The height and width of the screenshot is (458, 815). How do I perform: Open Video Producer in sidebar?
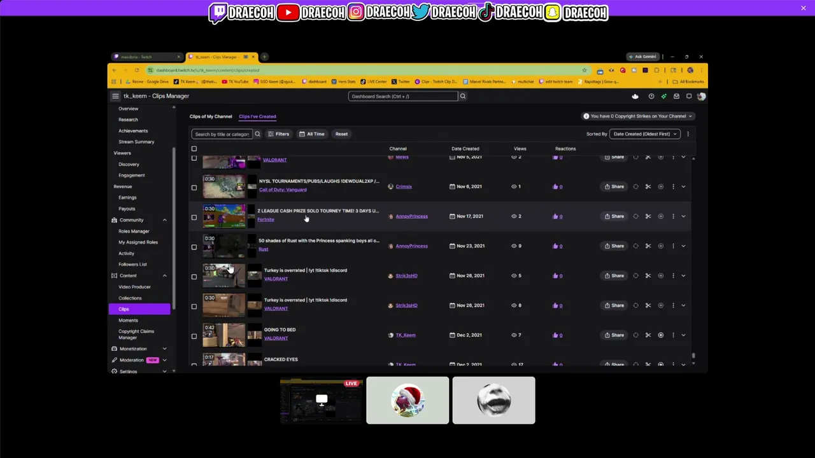[134, 287]
